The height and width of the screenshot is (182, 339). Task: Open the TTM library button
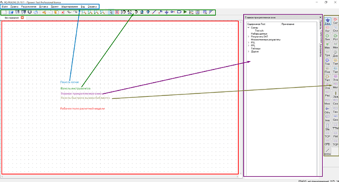[336, 127]
